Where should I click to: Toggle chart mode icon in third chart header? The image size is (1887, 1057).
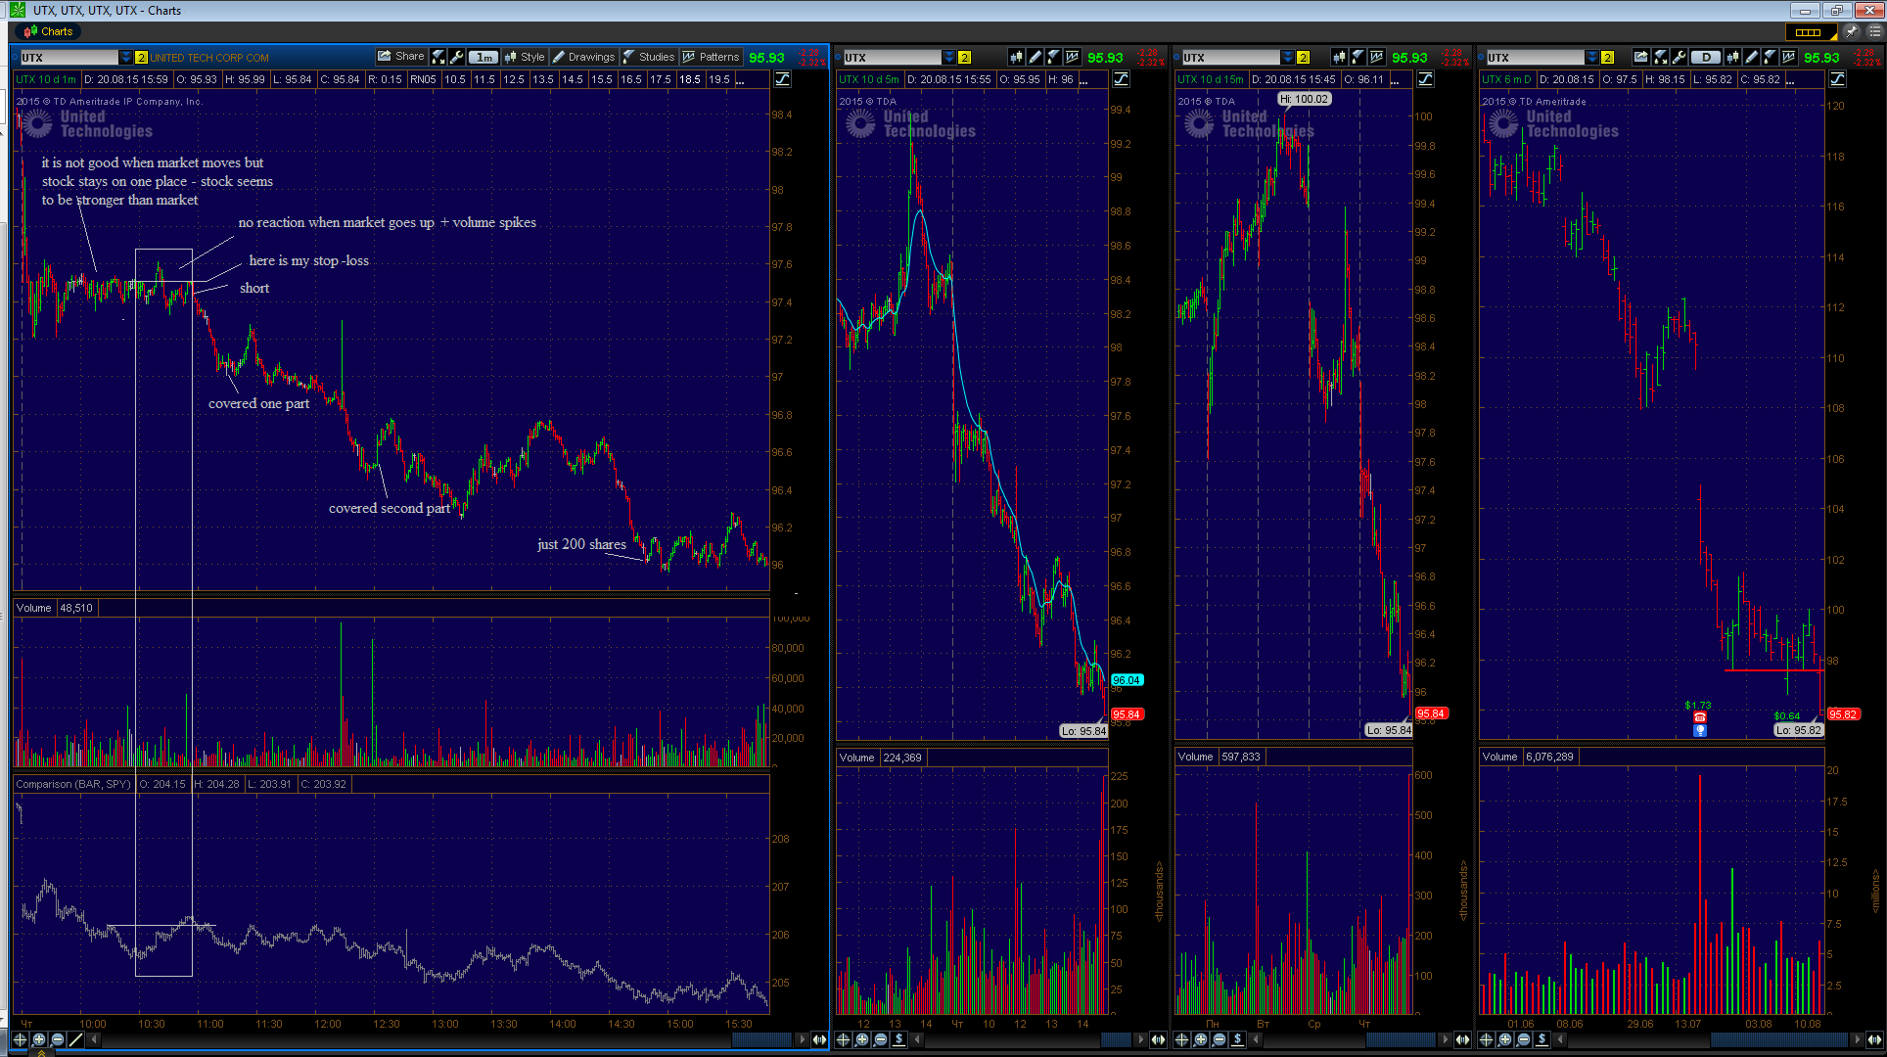[1425, 79]
